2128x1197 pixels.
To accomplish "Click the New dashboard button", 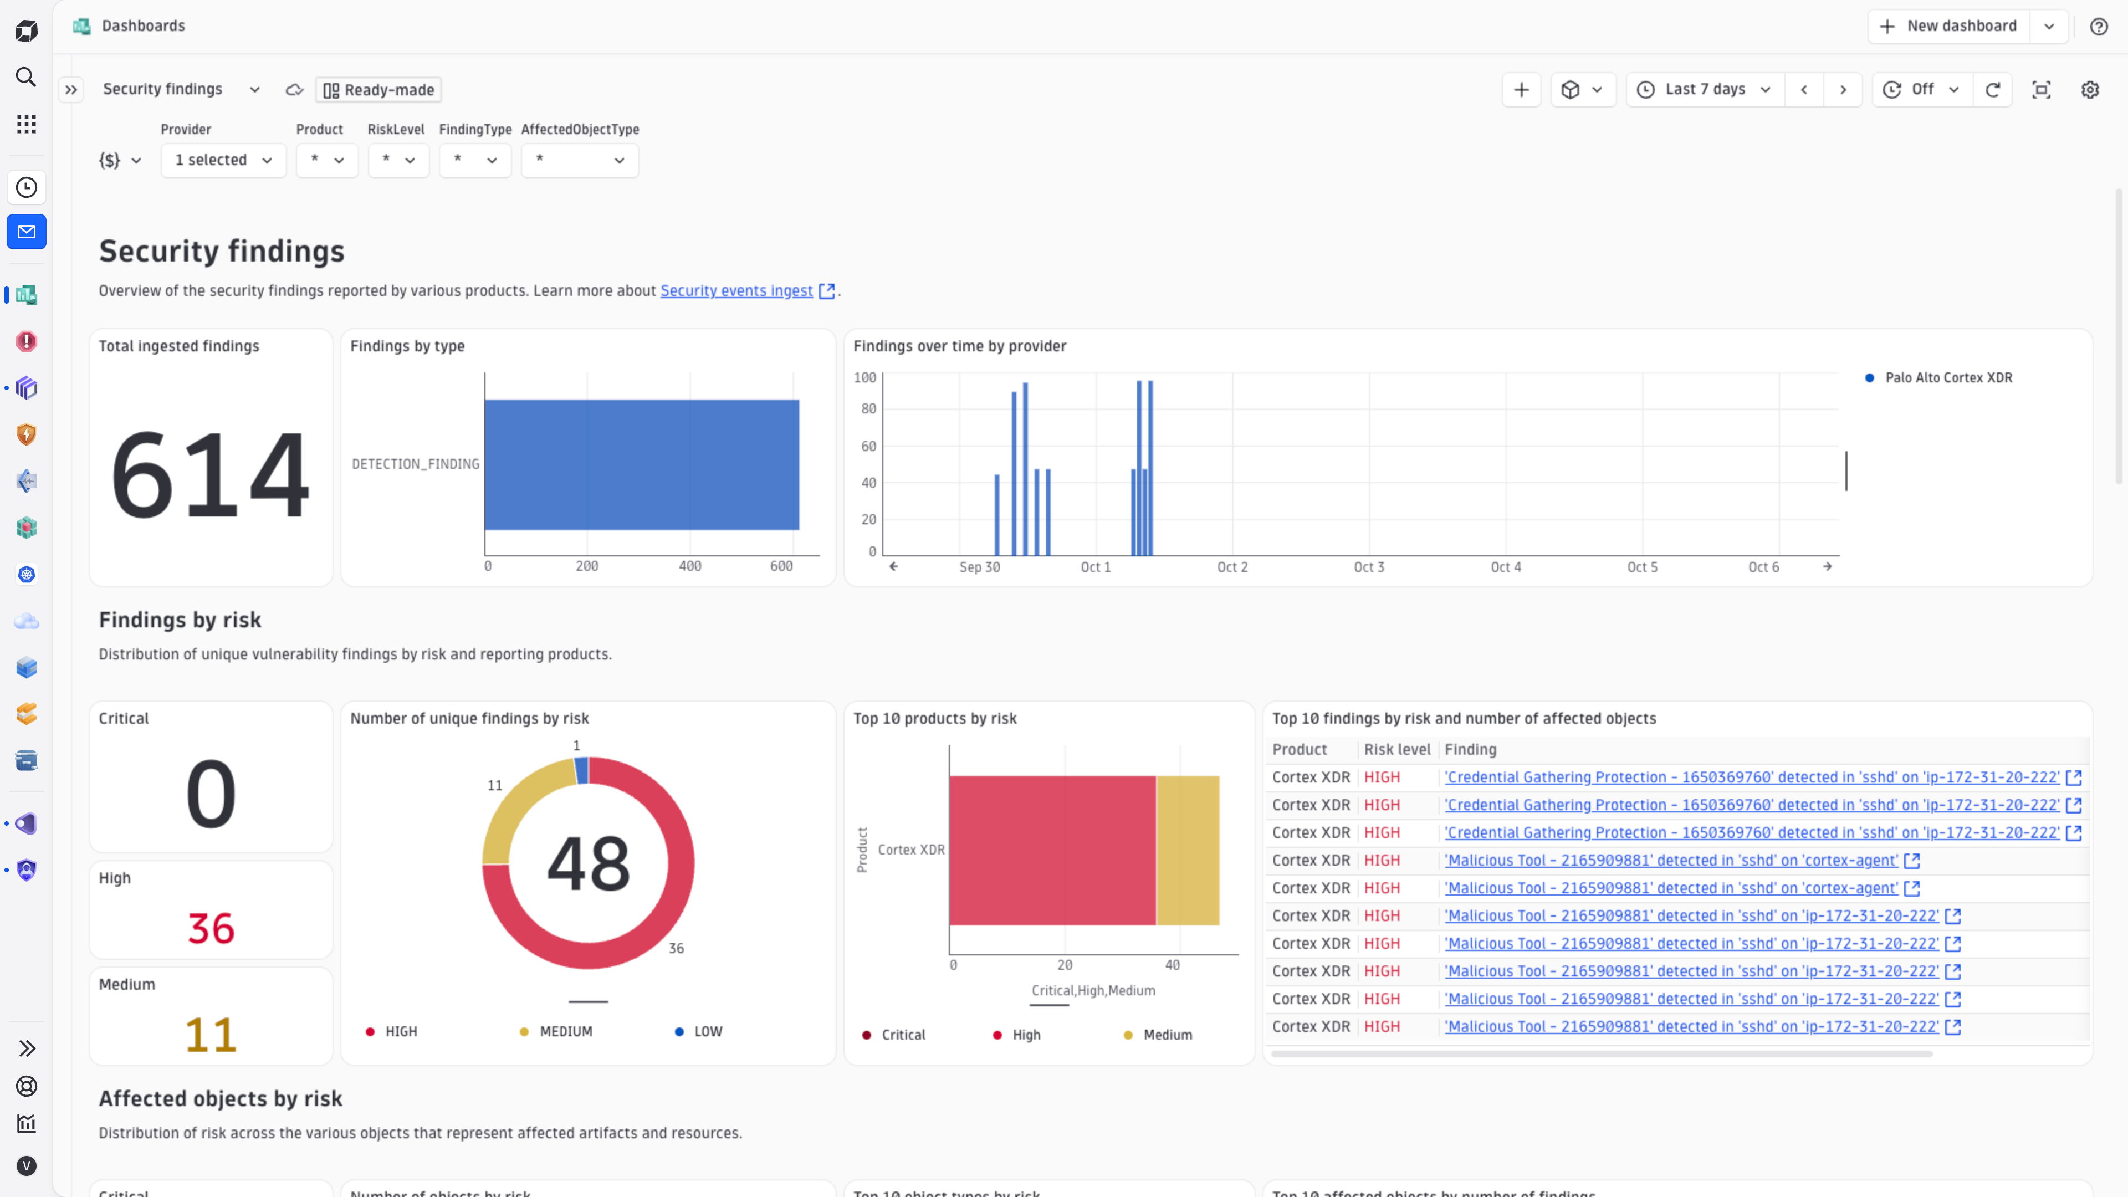I will (x=1950, y=27).
